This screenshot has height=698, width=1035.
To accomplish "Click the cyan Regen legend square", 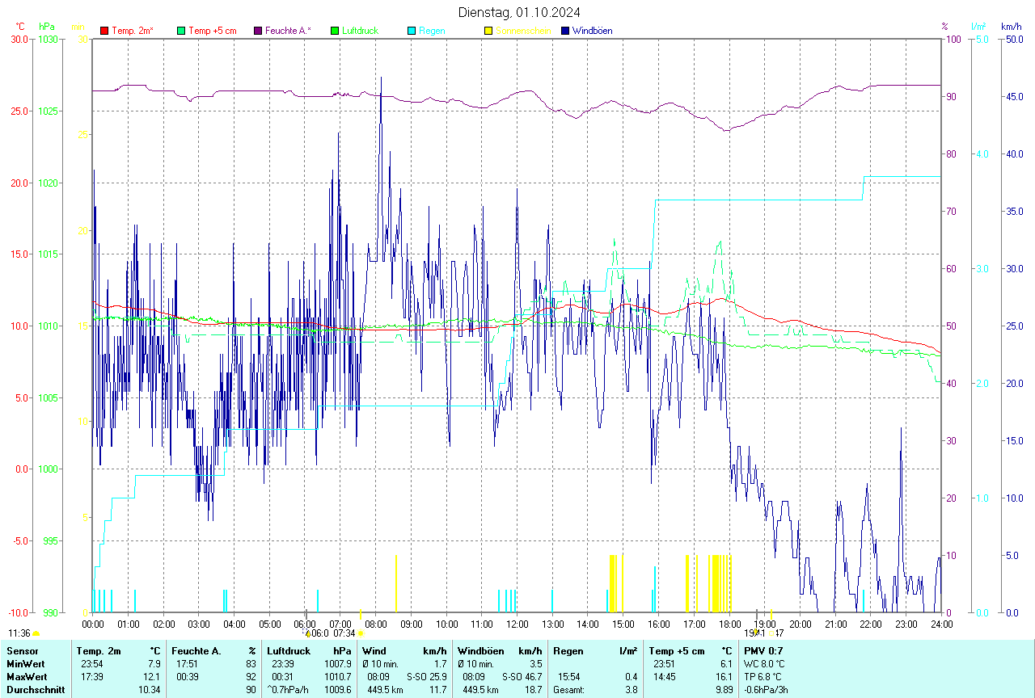I will click(412, 31).
